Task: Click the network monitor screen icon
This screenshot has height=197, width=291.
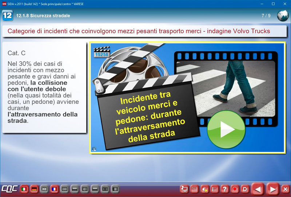Action: pos(184,189)
